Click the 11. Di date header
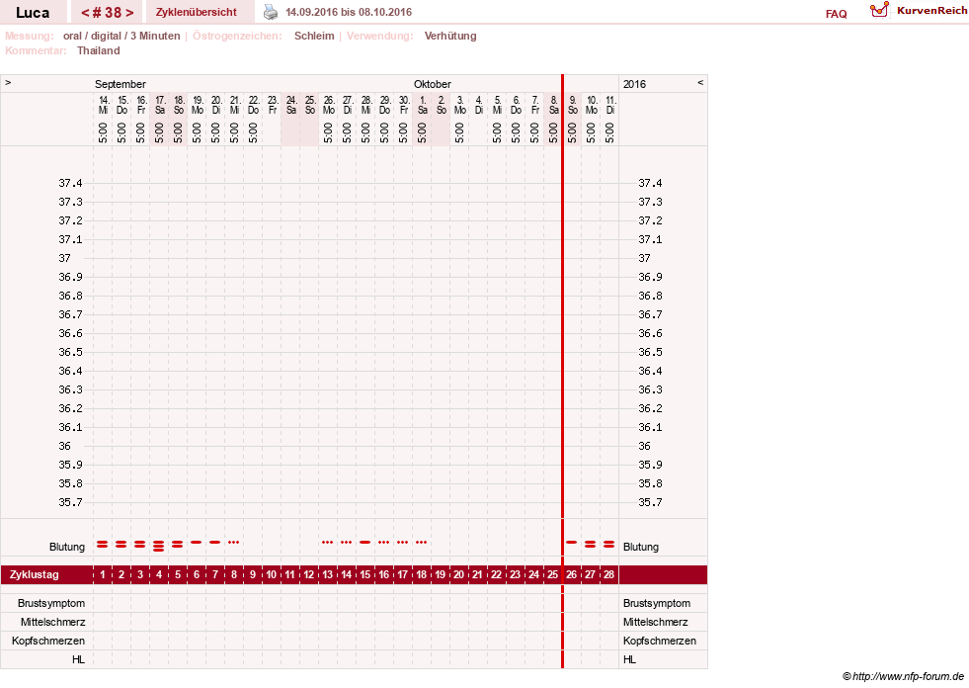This screenshot has width=969, height=688. pyautogui.click(x=610, y=105)
